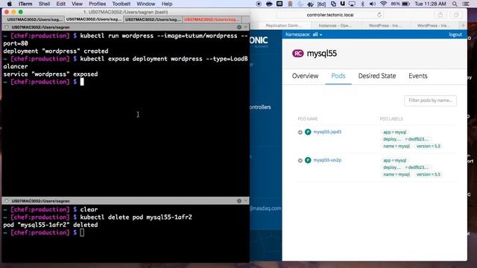Click the browser address bar
This screenshot has width=477, height=268.
click(330, 15)
